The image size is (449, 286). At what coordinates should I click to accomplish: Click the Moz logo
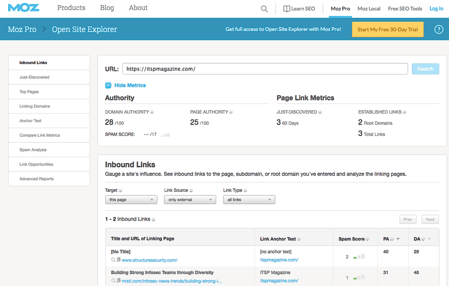(x=24, y=8)
